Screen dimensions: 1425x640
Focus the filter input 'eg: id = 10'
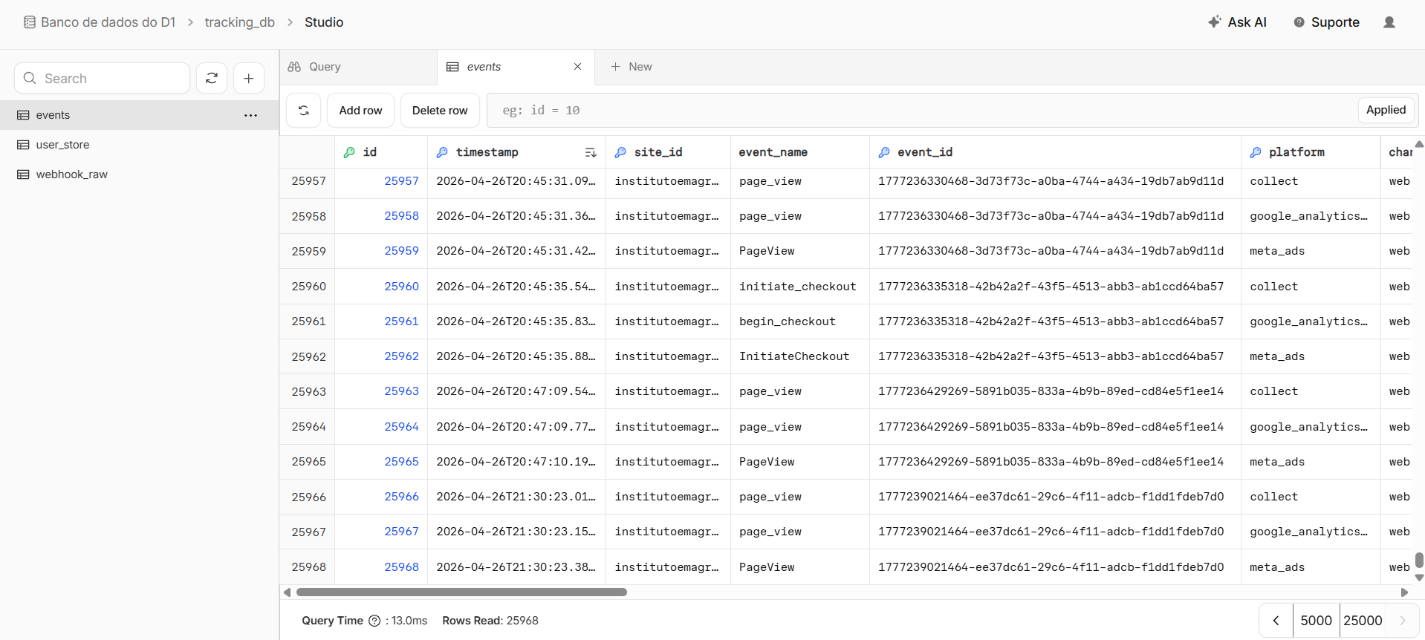[921, 110]
